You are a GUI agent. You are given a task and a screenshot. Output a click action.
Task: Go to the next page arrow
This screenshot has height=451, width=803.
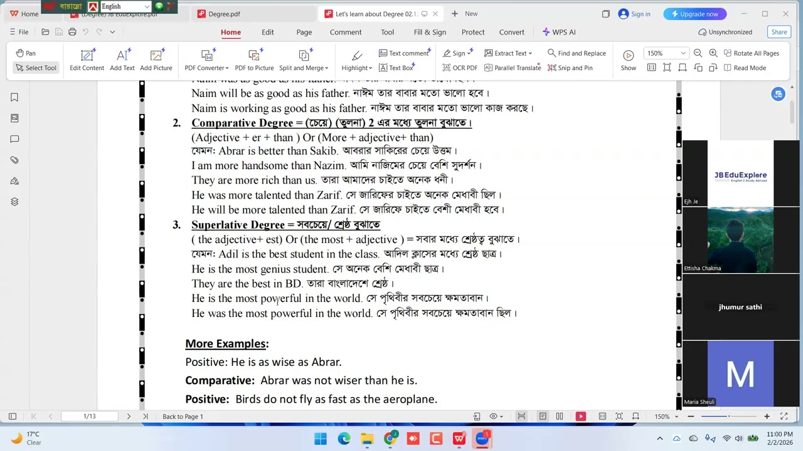(x=129, y=417)
